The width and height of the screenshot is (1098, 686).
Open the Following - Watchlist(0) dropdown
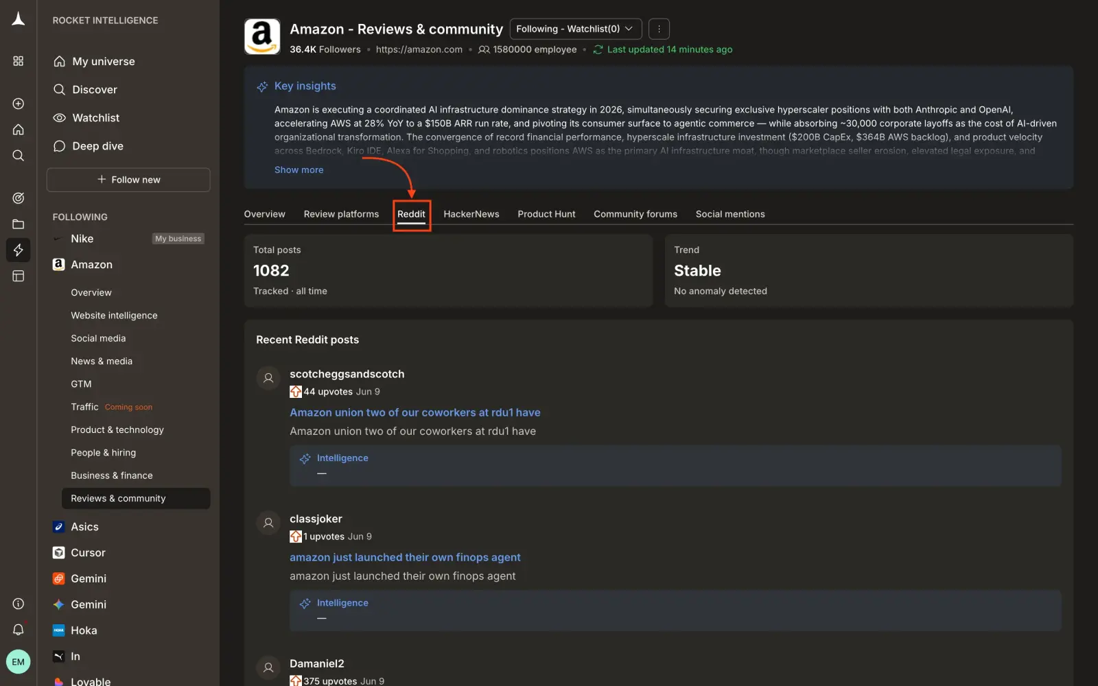click(576, 29)
